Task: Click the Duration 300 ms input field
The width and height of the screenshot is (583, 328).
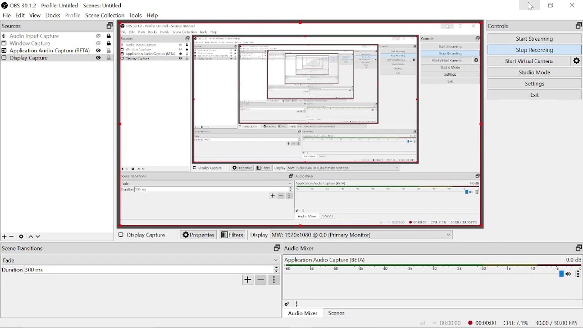Action: point(148,270)
